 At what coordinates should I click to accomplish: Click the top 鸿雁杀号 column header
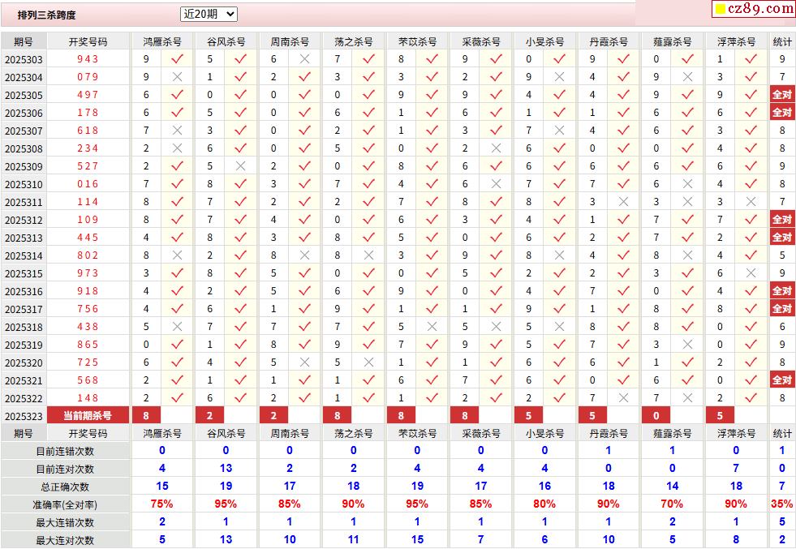(x=161, y=41)
